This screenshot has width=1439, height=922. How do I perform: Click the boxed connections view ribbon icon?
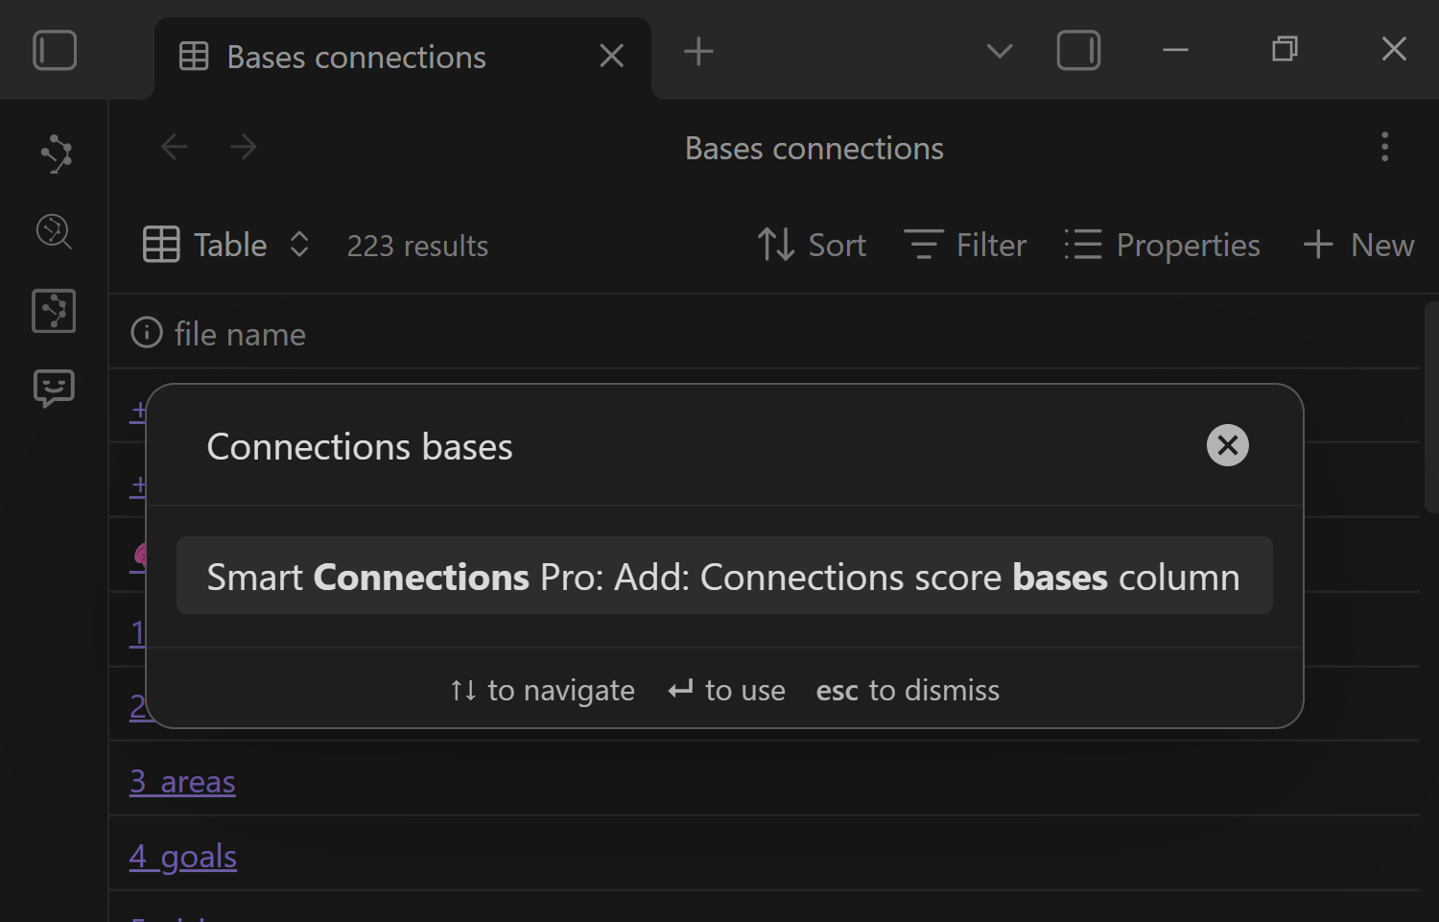tap(54, 311)
